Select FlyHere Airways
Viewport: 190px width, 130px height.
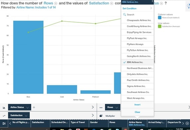pos(138,44)
